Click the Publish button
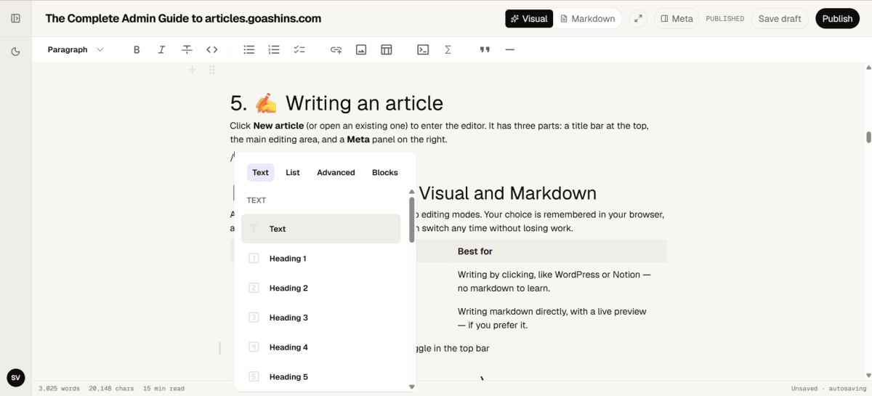 click(x=837, y=18)
